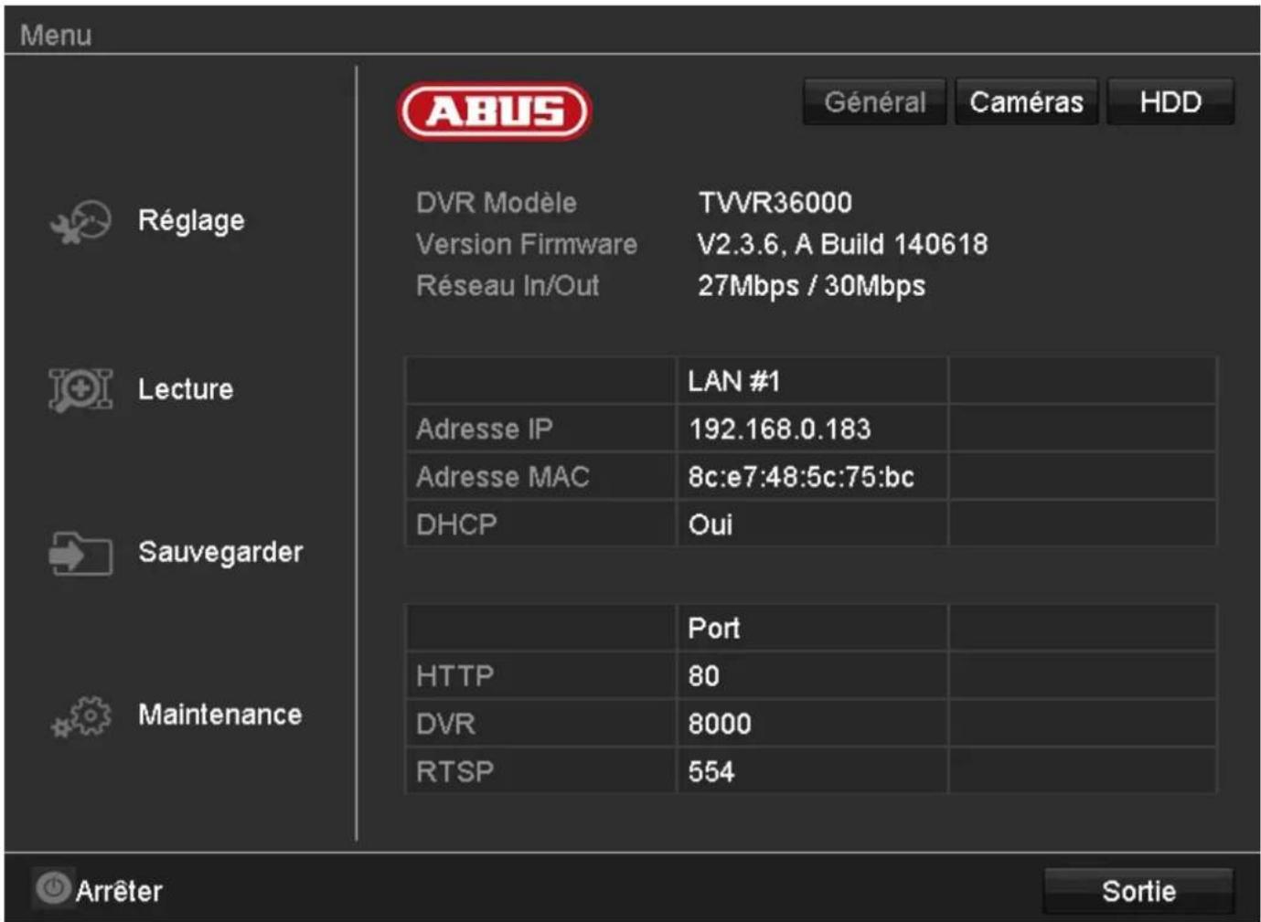Click network rate 27Mbps / 30Mbps
The height and width of the screenshot is (922, 1261).
click(812, 286)
